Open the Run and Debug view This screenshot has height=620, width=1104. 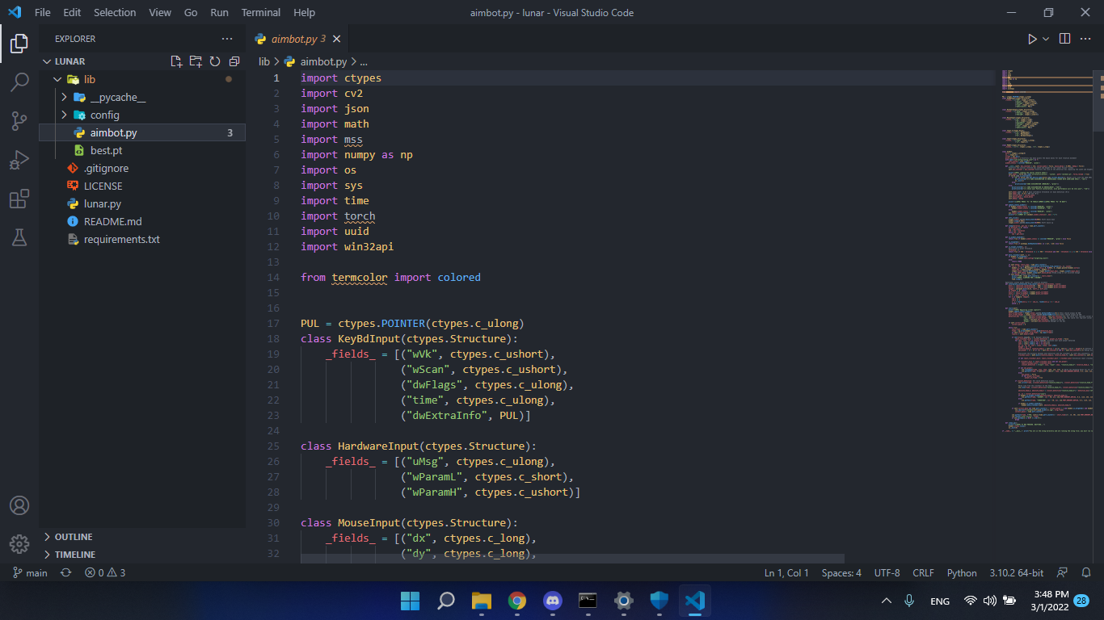pos(19,160)
